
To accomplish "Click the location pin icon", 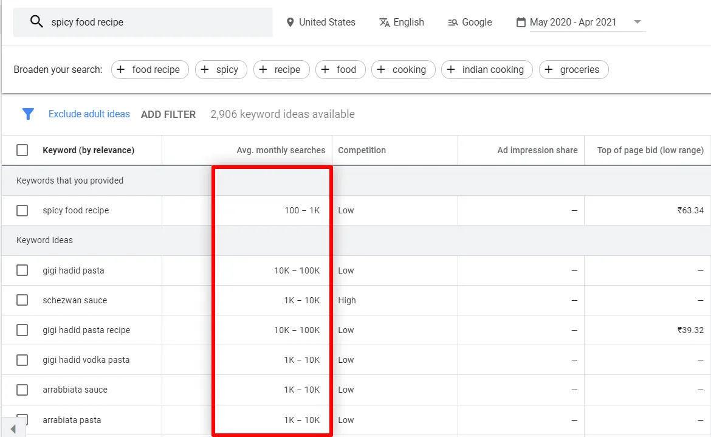I will click(290, 22).
